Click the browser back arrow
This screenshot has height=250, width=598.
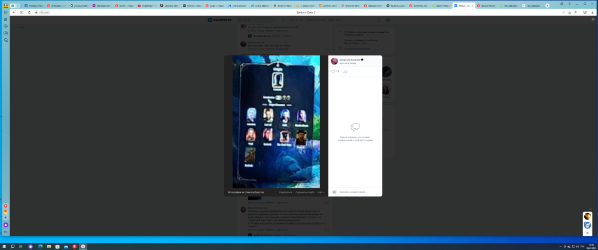click(14, 12)
